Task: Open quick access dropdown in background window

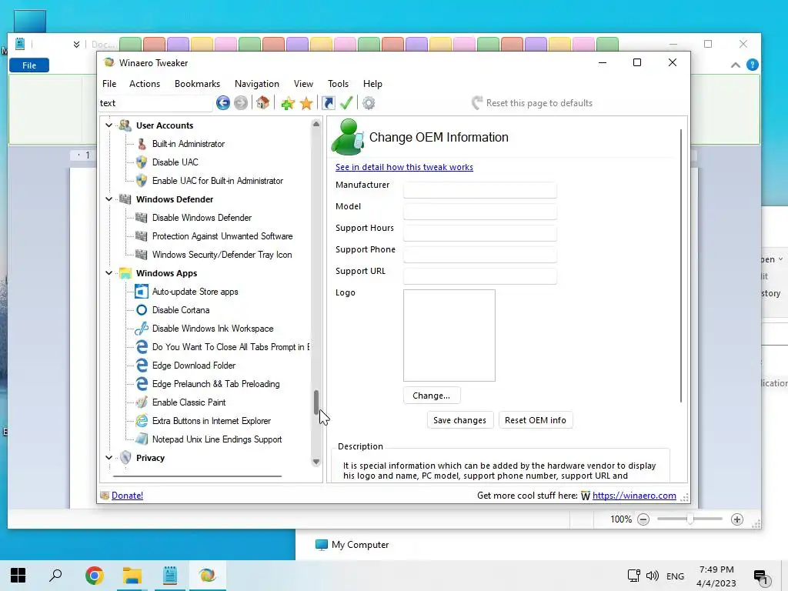Action: [x=76, y=44]
